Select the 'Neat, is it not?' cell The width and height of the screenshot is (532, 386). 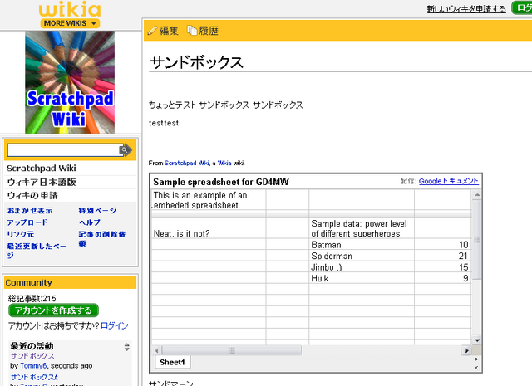(x=209, y=228)
